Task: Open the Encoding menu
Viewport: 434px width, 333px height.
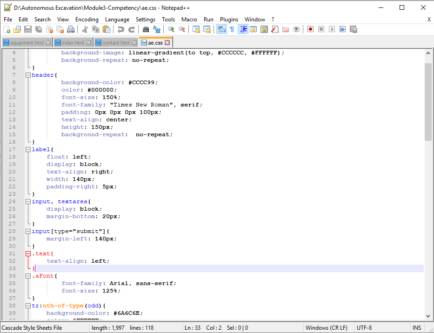Action: [87, 20]
